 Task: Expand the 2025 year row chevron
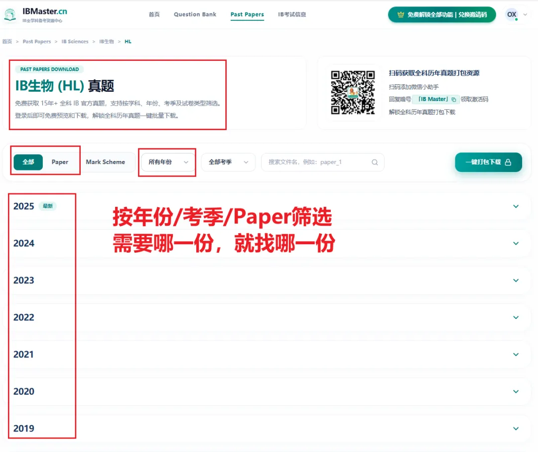point(516,206)
